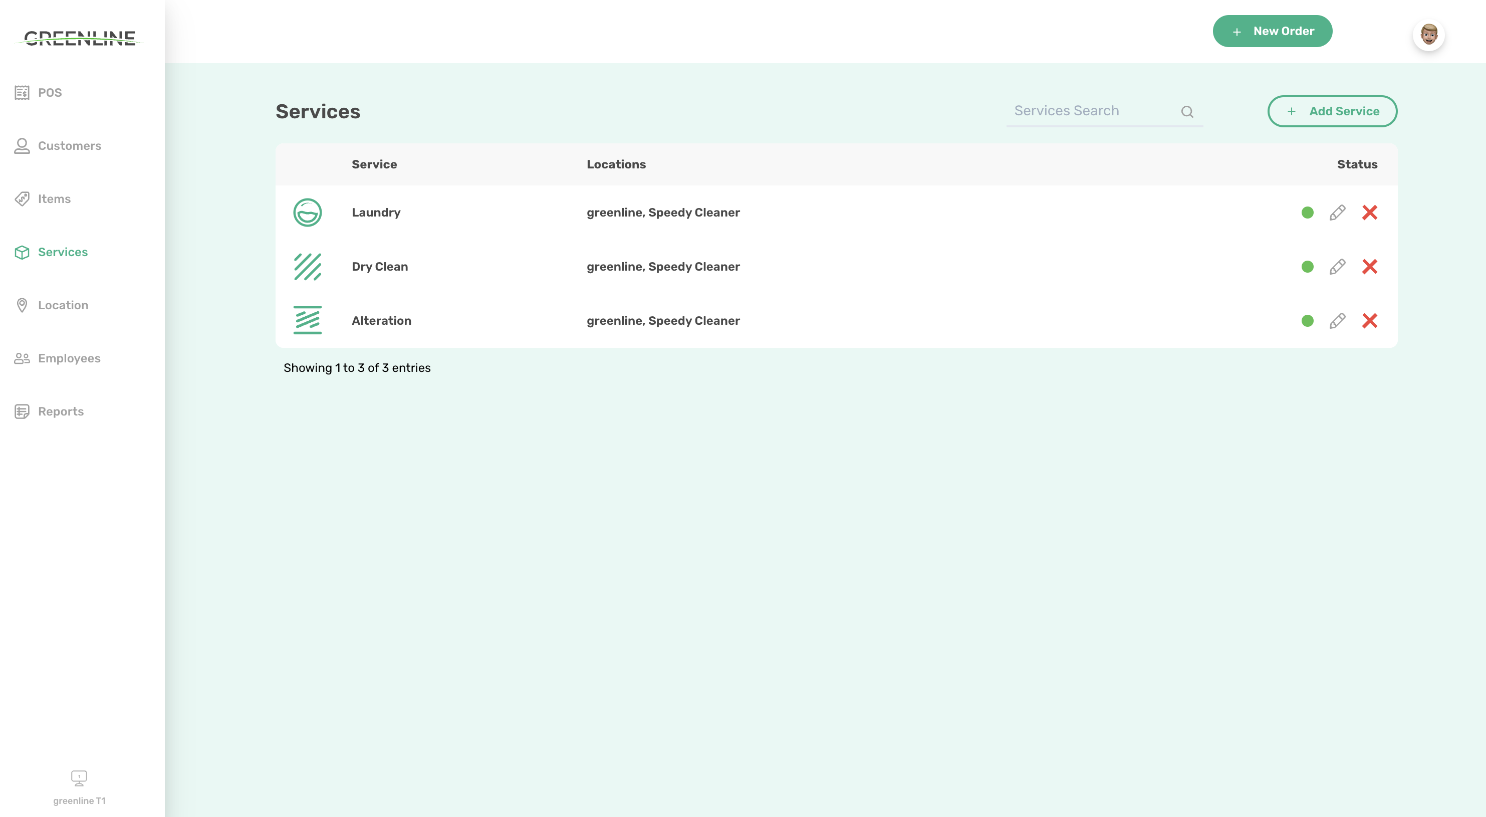
Task: Toggle the status dot for Dry Clean
Action: (1307, 267)
